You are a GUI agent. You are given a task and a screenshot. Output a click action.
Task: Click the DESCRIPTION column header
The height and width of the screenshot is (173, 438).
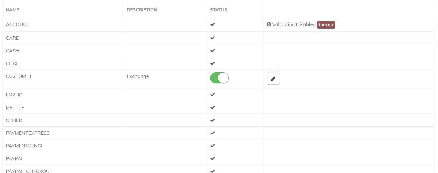point(142,10)
